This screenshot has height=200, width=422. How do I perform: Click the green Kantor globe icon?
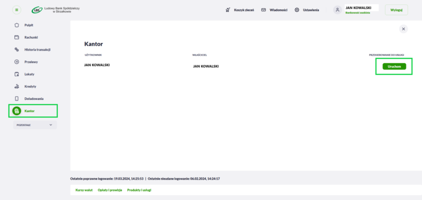tap(16, 111)
